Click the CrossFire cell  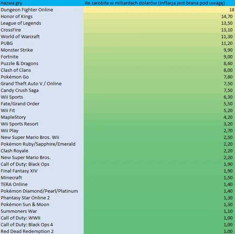coord(42,30)
